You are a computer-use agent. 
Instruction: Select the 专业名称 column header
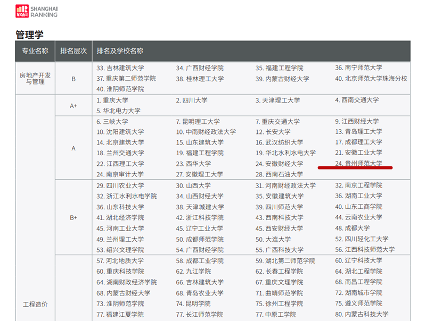point(35,51)
